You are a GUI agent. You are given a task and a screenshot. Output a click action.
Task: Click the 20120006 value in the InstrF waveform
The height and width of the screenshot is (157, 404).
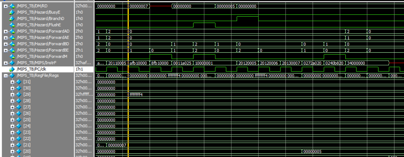pyautogui.click(x=269, y=63)
